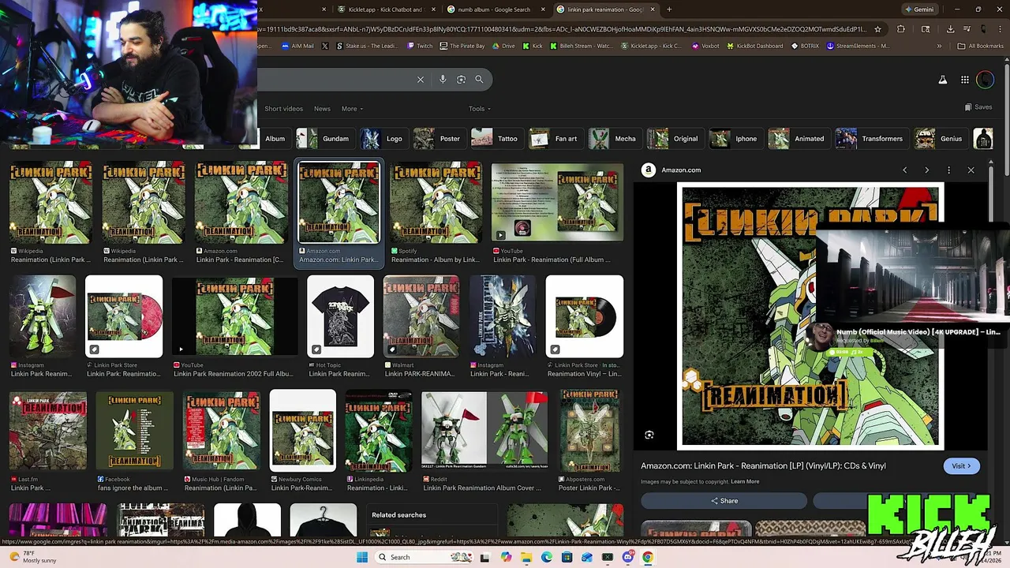Screen dimensions: 1010x568
Task: Click the magnifier search button
Action: (479, 80)
